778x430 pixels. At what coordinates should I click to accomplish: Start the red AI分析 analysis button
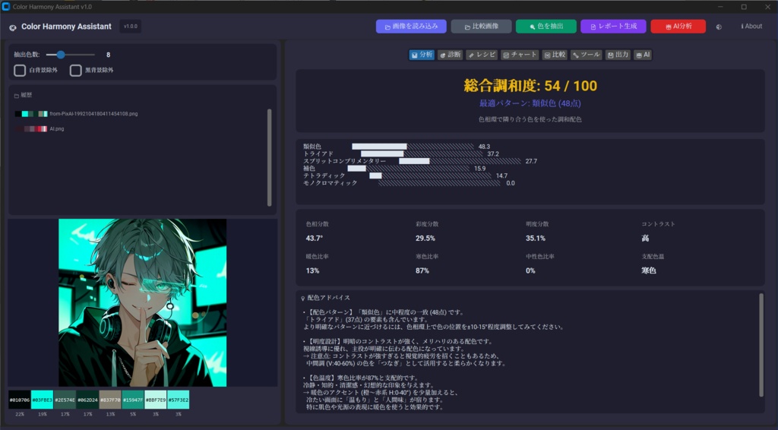(678, 27)
